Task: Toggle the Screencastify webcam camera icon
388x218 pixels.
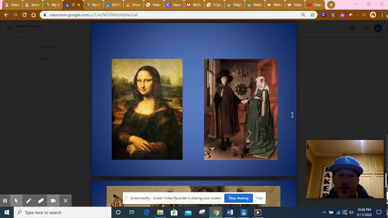Action: 53,201
